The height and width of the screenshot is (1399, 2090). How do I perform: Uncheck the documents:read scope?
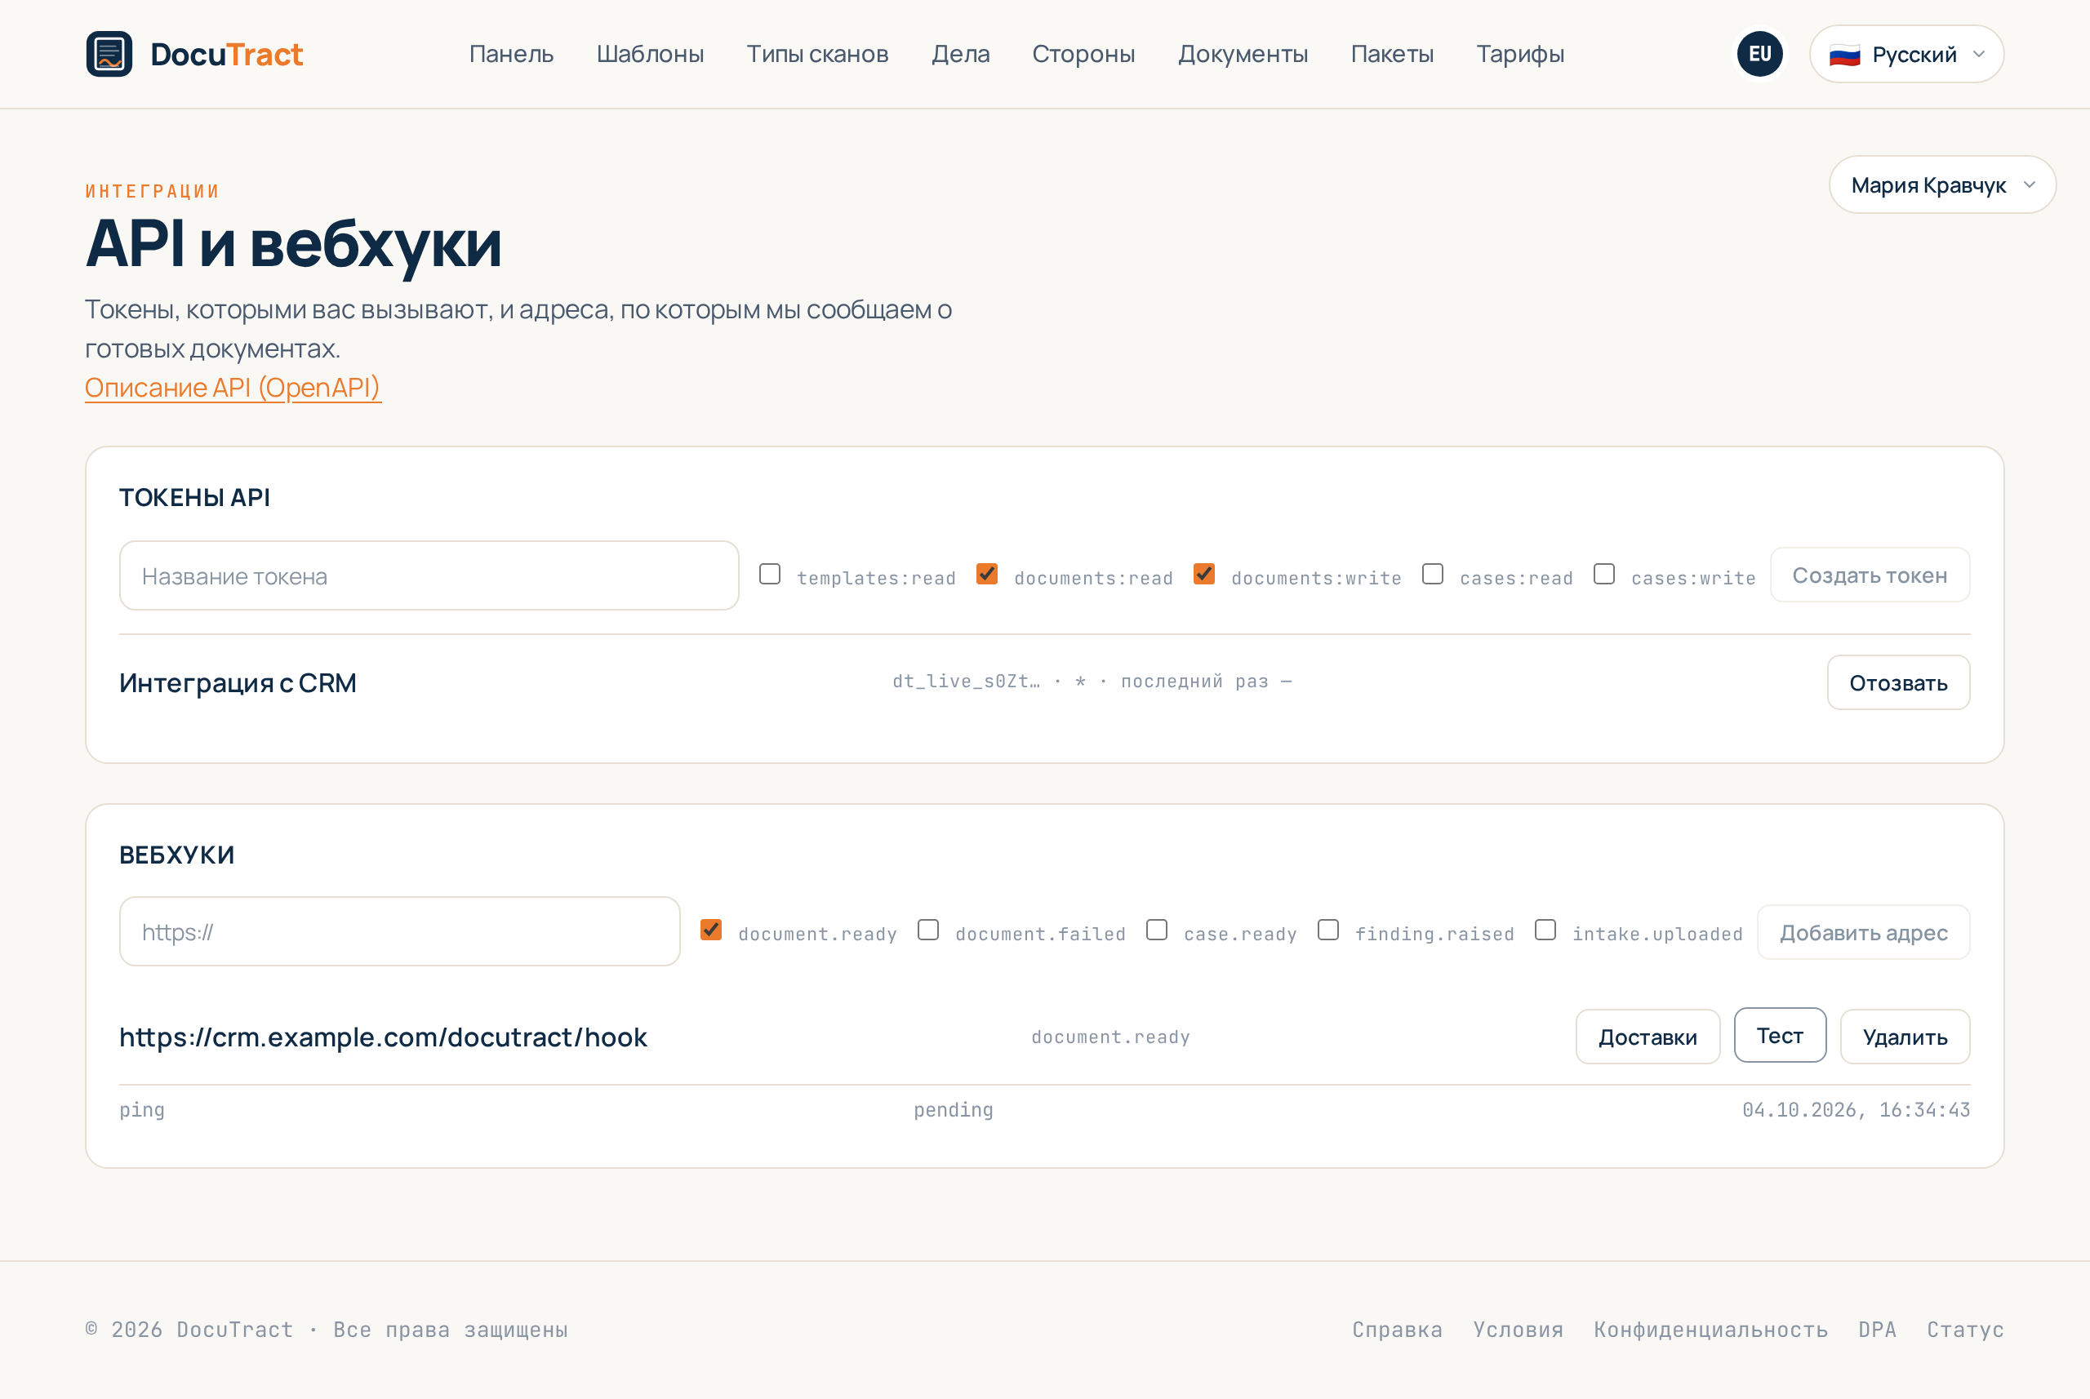click(986, 574)
